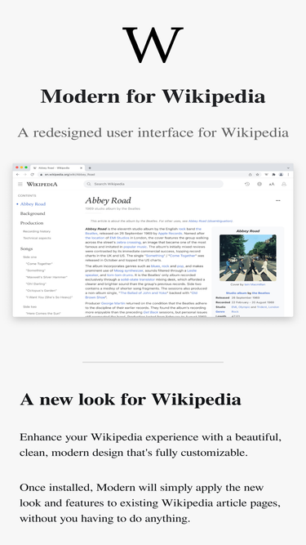The height and width of the screenshot is (545, 306).
Task: Click "A new look for Wikipedia" heading
Action: tap(131, 400)
